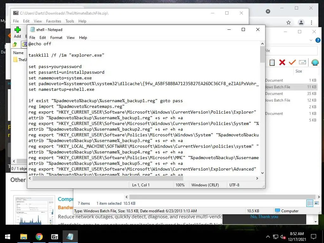This screenshot has height=243, width=324.
Task: Open File Explorer from the taskbar
Action: [23, 237]
